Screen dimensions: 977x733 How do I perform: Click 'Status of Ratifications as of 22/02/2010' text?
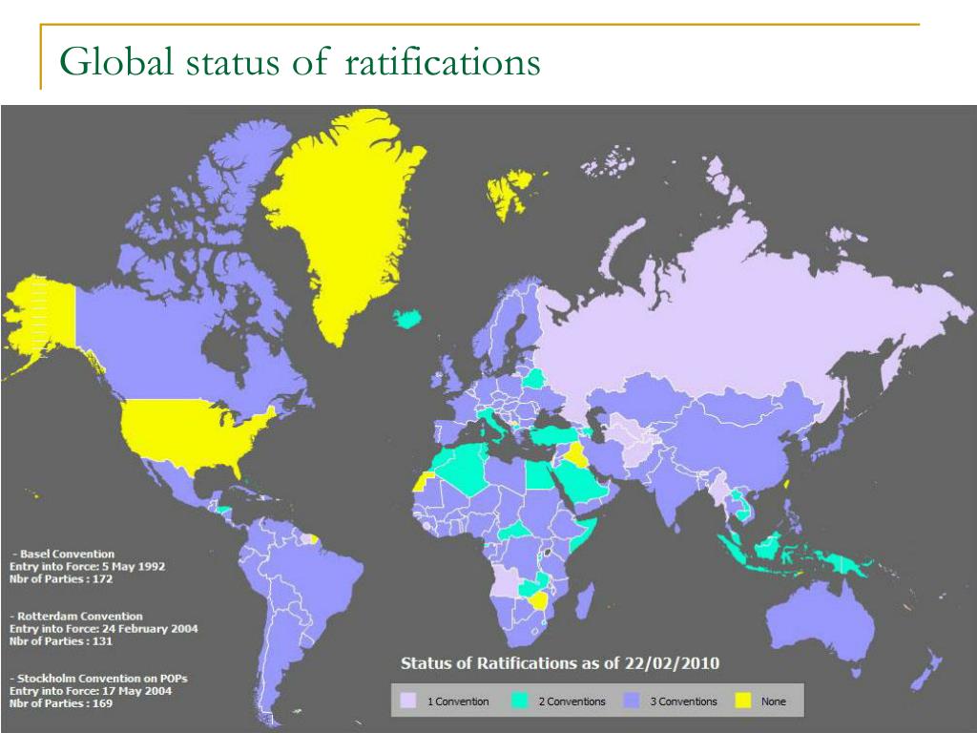pyautogui.click(x=559, y=662)
